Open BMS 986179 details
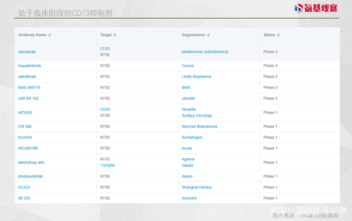 pyautogui.click(x=29, y=88)
